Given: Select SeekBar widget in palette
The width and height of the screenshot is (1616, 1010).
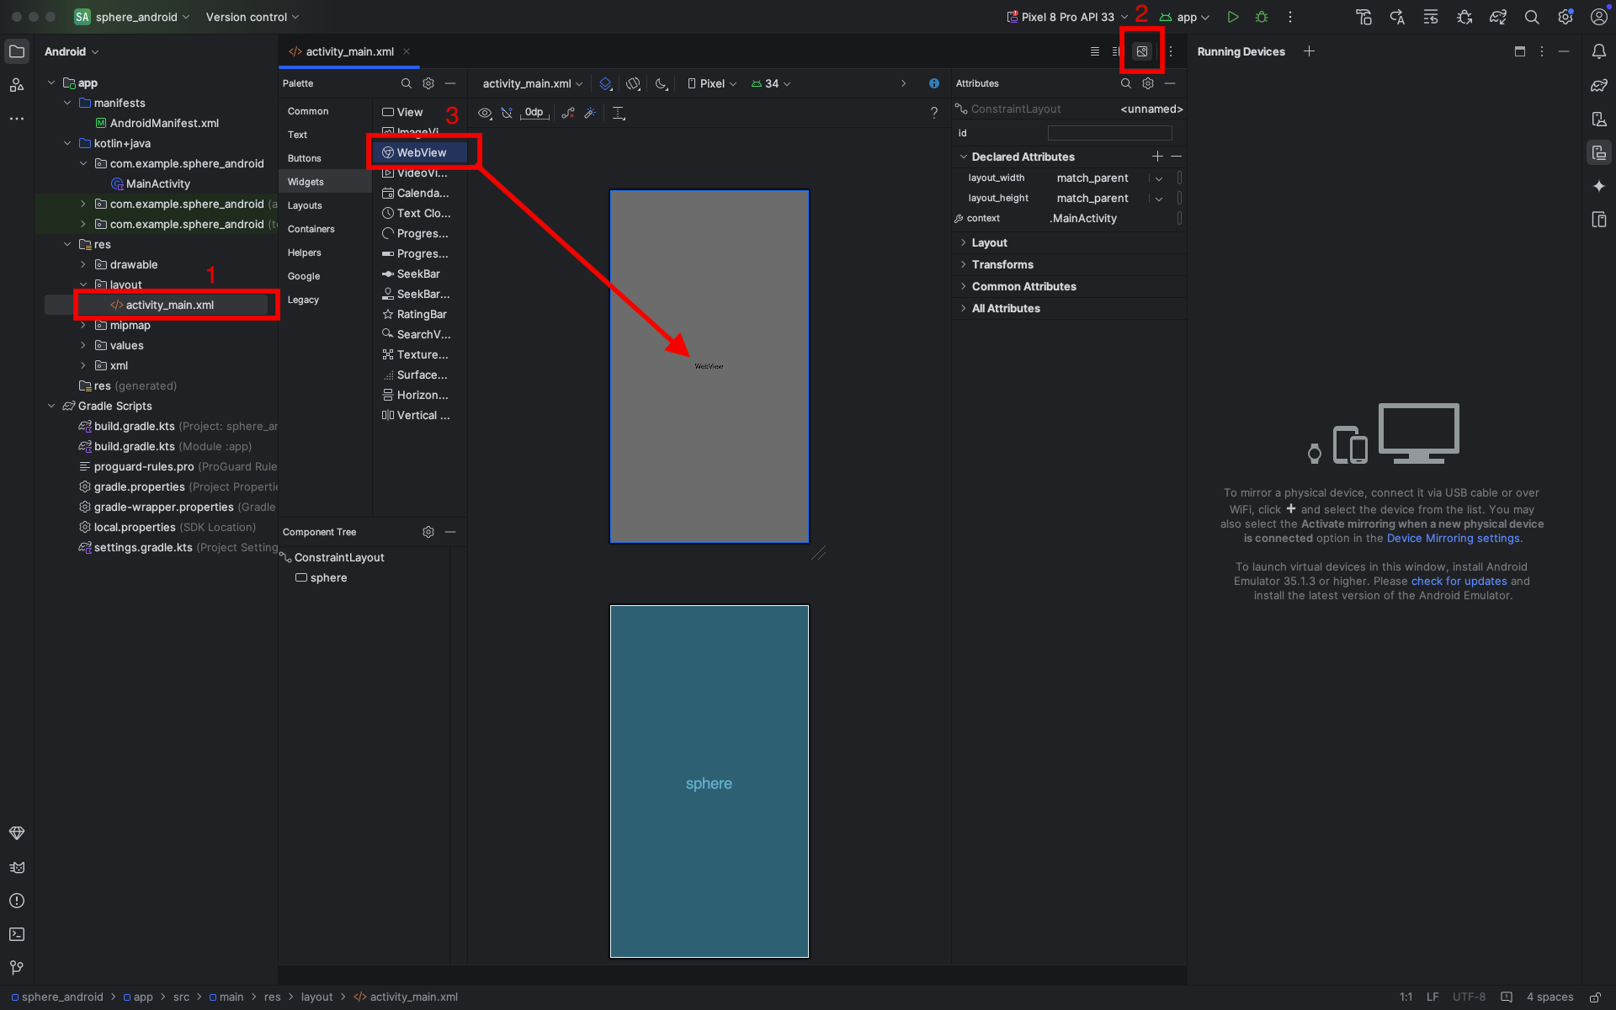Looking at the screenshot, I should click(x=417, y=274).
